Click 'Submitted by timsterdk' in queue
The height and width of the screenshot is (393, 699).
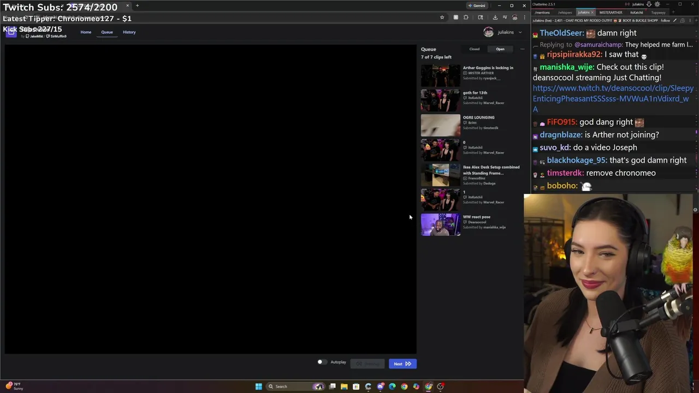(x=481, y=128)
